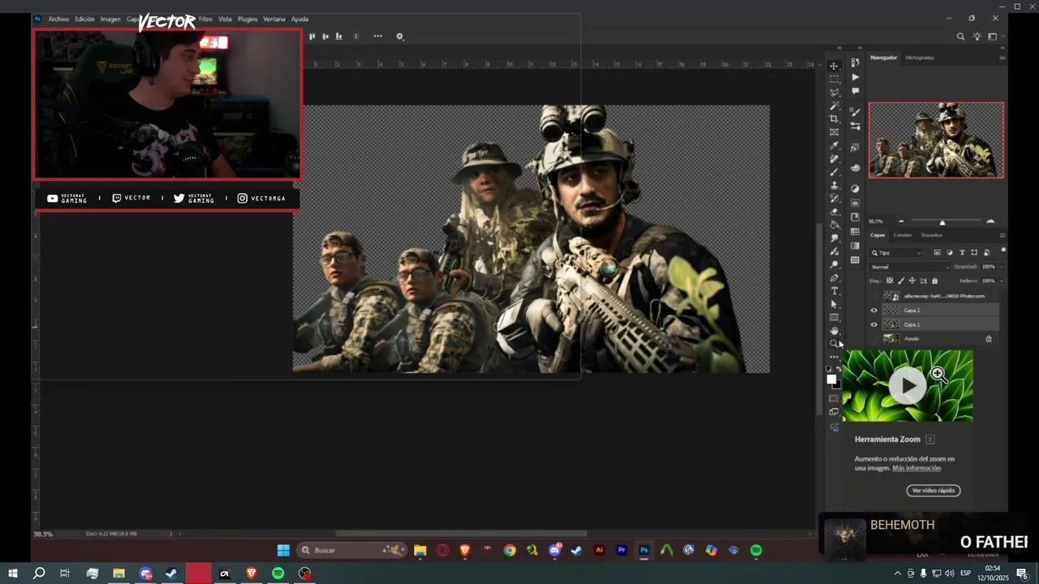Show the Photoroom layer visibility box
This screenshot has width=1039, height=584.
(x=874, y=296)
